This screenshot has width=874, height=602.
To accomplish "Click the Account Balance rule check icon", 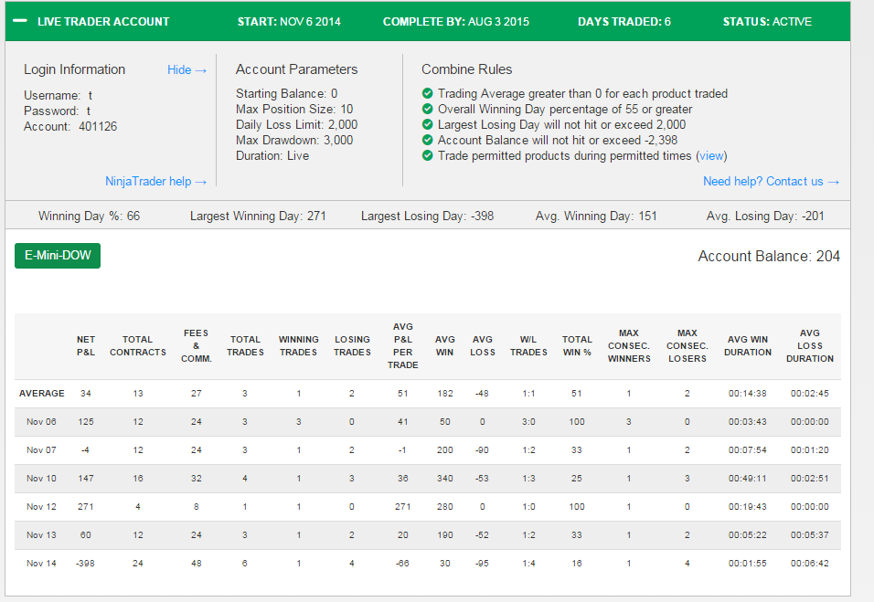I will click(428, 140).
